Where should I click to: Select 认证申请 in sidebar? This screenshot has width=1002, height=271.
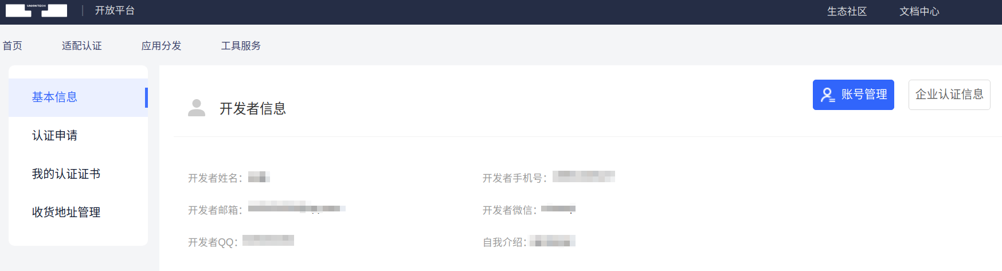tap(78, 136)
